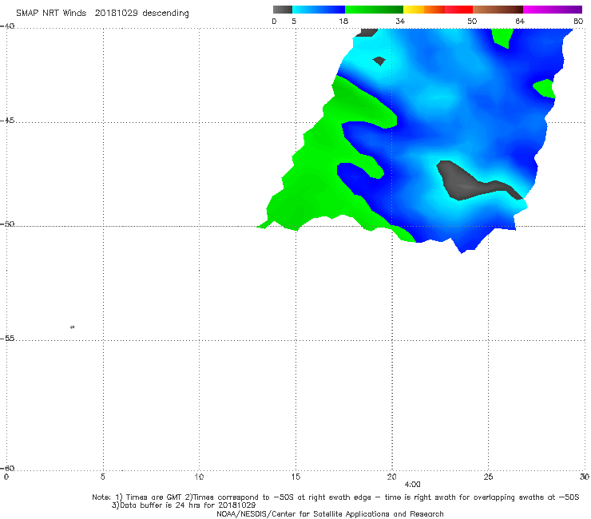Click the 'Times are GMT' note line
The width and height of the screenshot is (591, 519).
pyautogui.click(x=335, y=497)
